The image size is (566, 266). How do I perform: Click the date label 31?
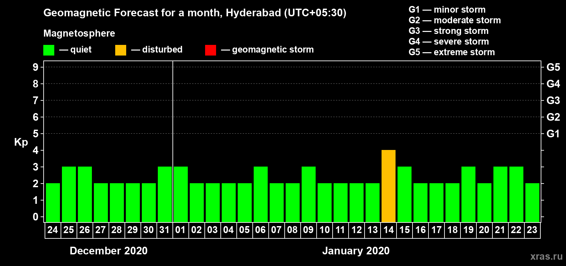tap(164, 230)
